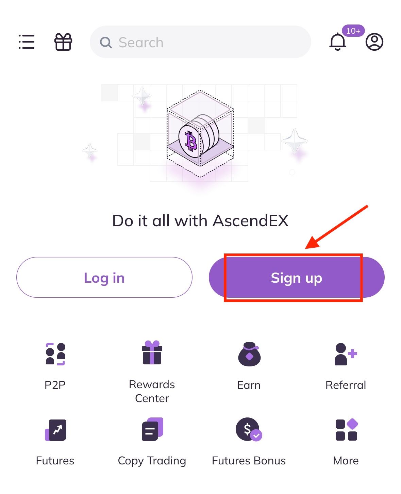The width and height of the screenshot is (401, 494).
Task: Open the user profile icon
Action: tap(374, 42)
